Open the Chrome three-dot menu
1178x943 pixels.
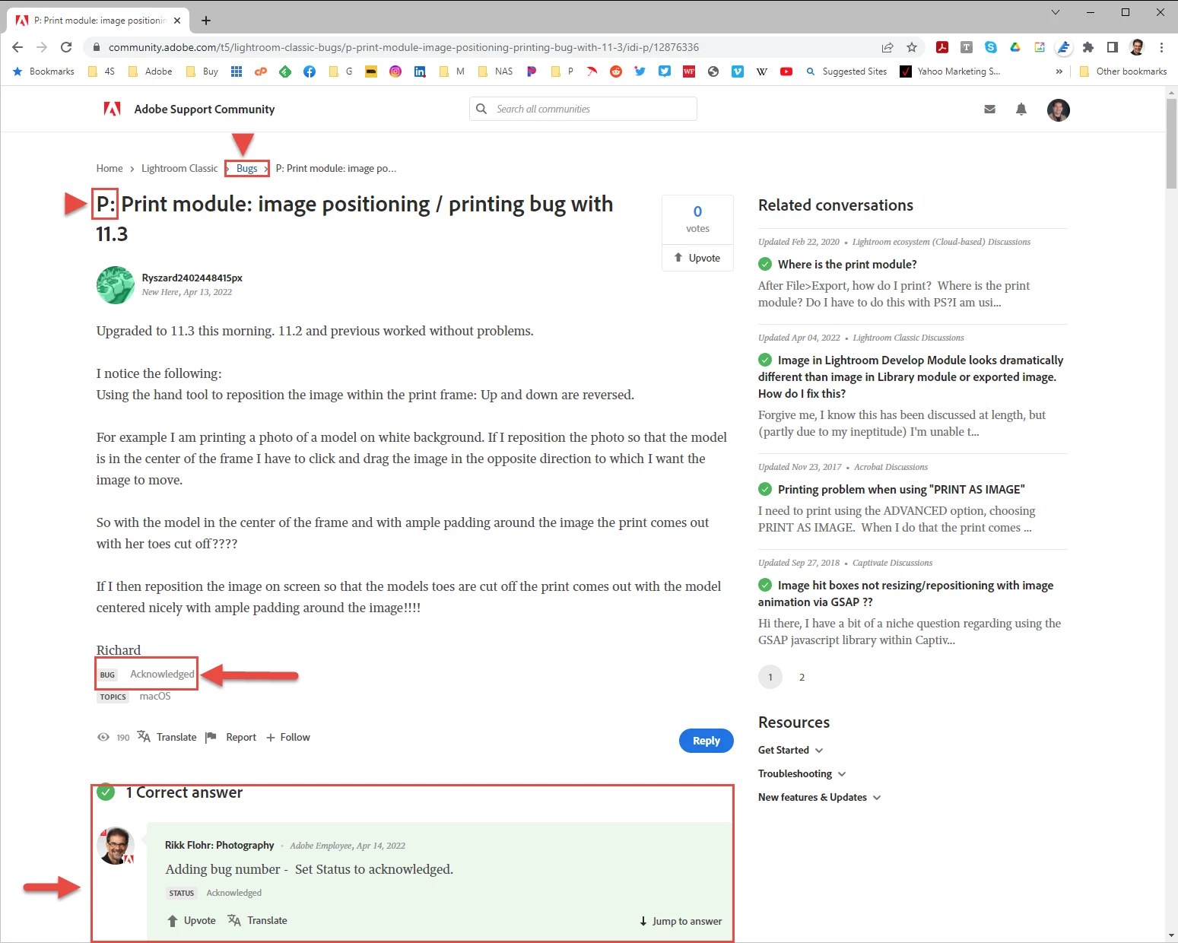click(1161, 47)
